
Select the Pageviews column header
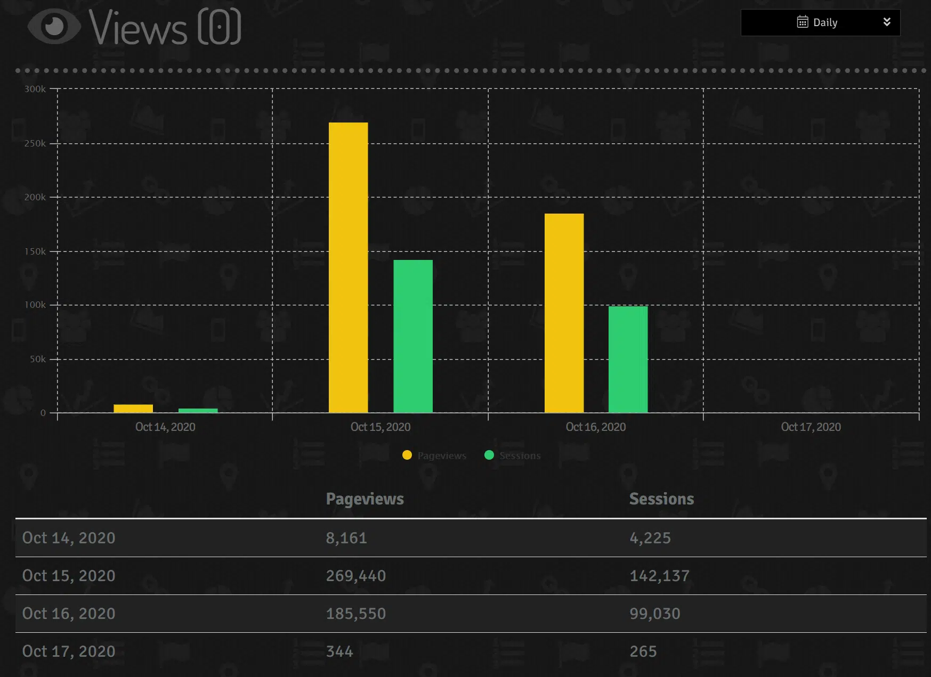(365, 499)
